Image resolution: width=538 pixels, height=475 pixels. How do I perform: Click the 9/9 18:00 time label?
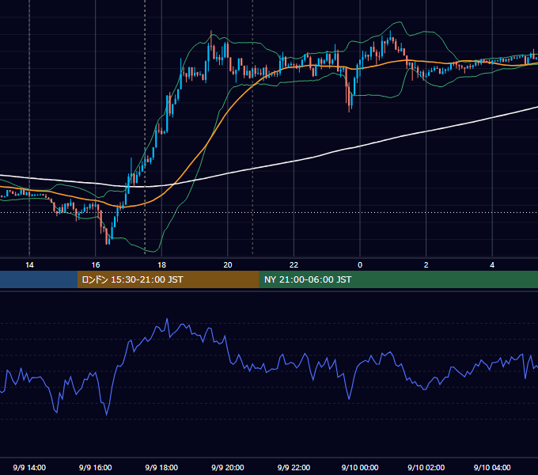click(161, 467)
